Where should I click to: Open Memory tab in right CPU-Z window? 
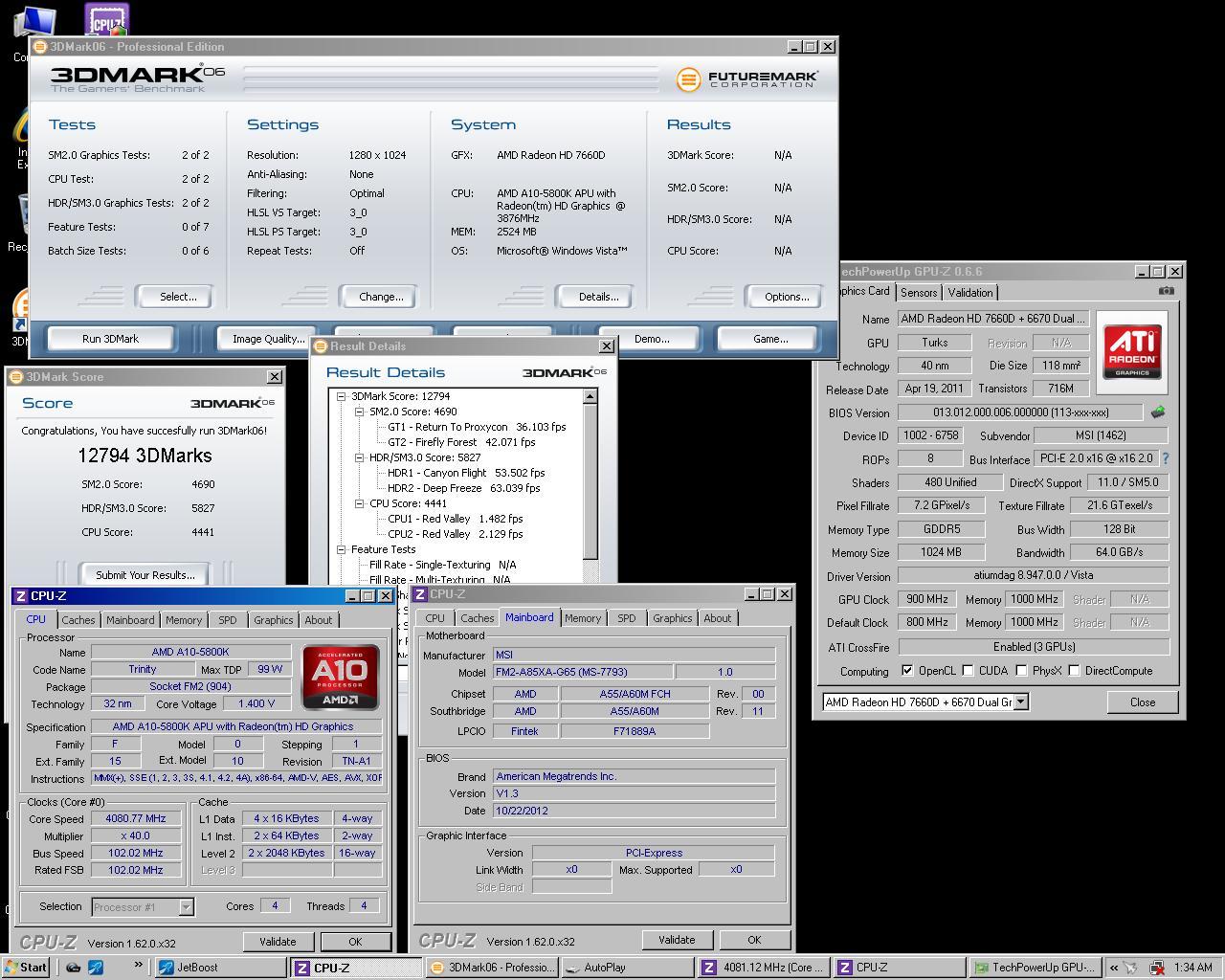coord(583,618)
